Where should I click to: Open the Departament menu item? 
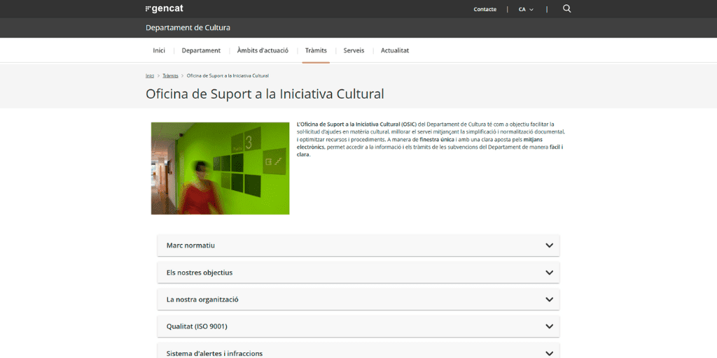(201, 50)
